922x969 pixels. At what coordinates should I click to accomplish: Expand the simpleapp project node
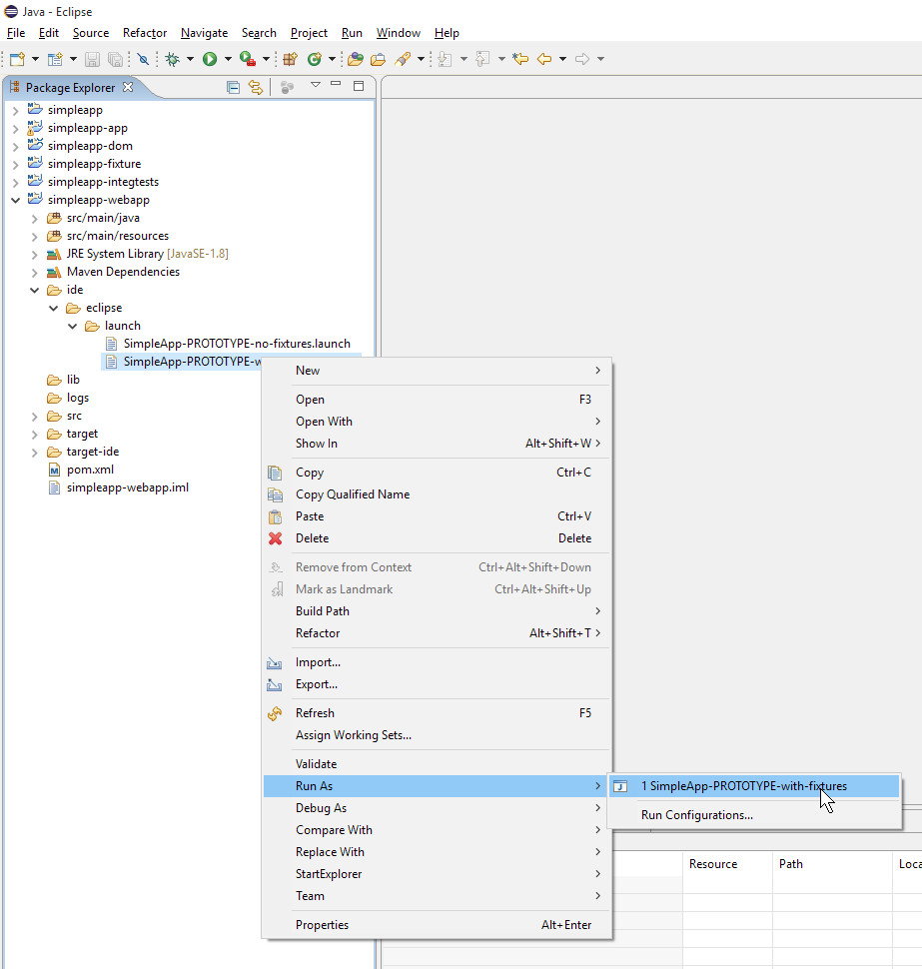point(15,111)
